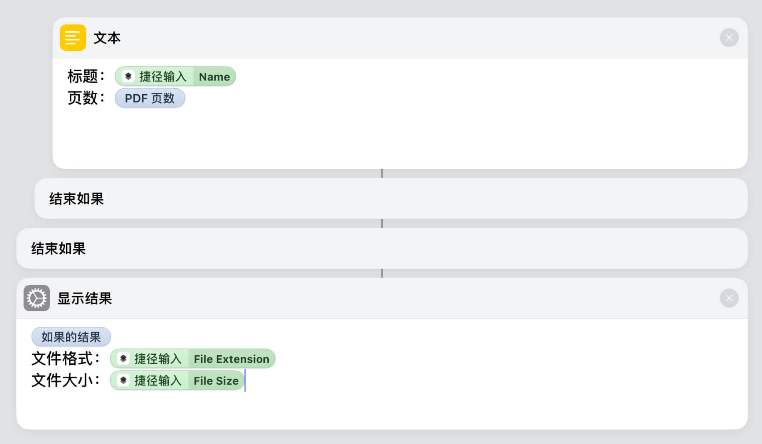
Task: Open the Name property of 捷径输入 variable
Action: point(214,77)
